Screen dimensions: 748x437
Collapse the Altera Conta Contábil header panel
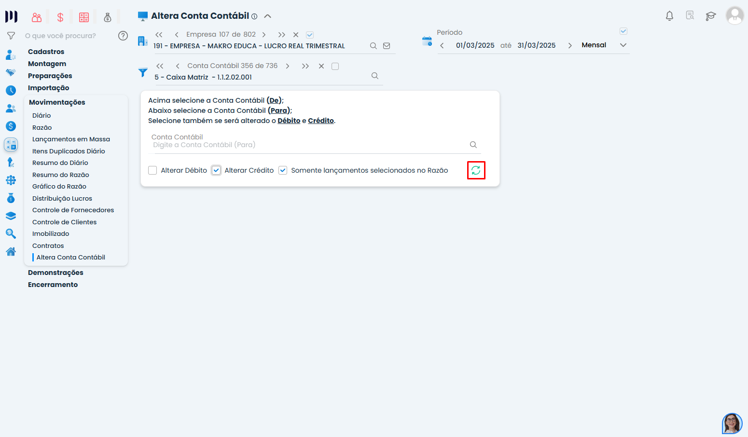tap(268, 16)
